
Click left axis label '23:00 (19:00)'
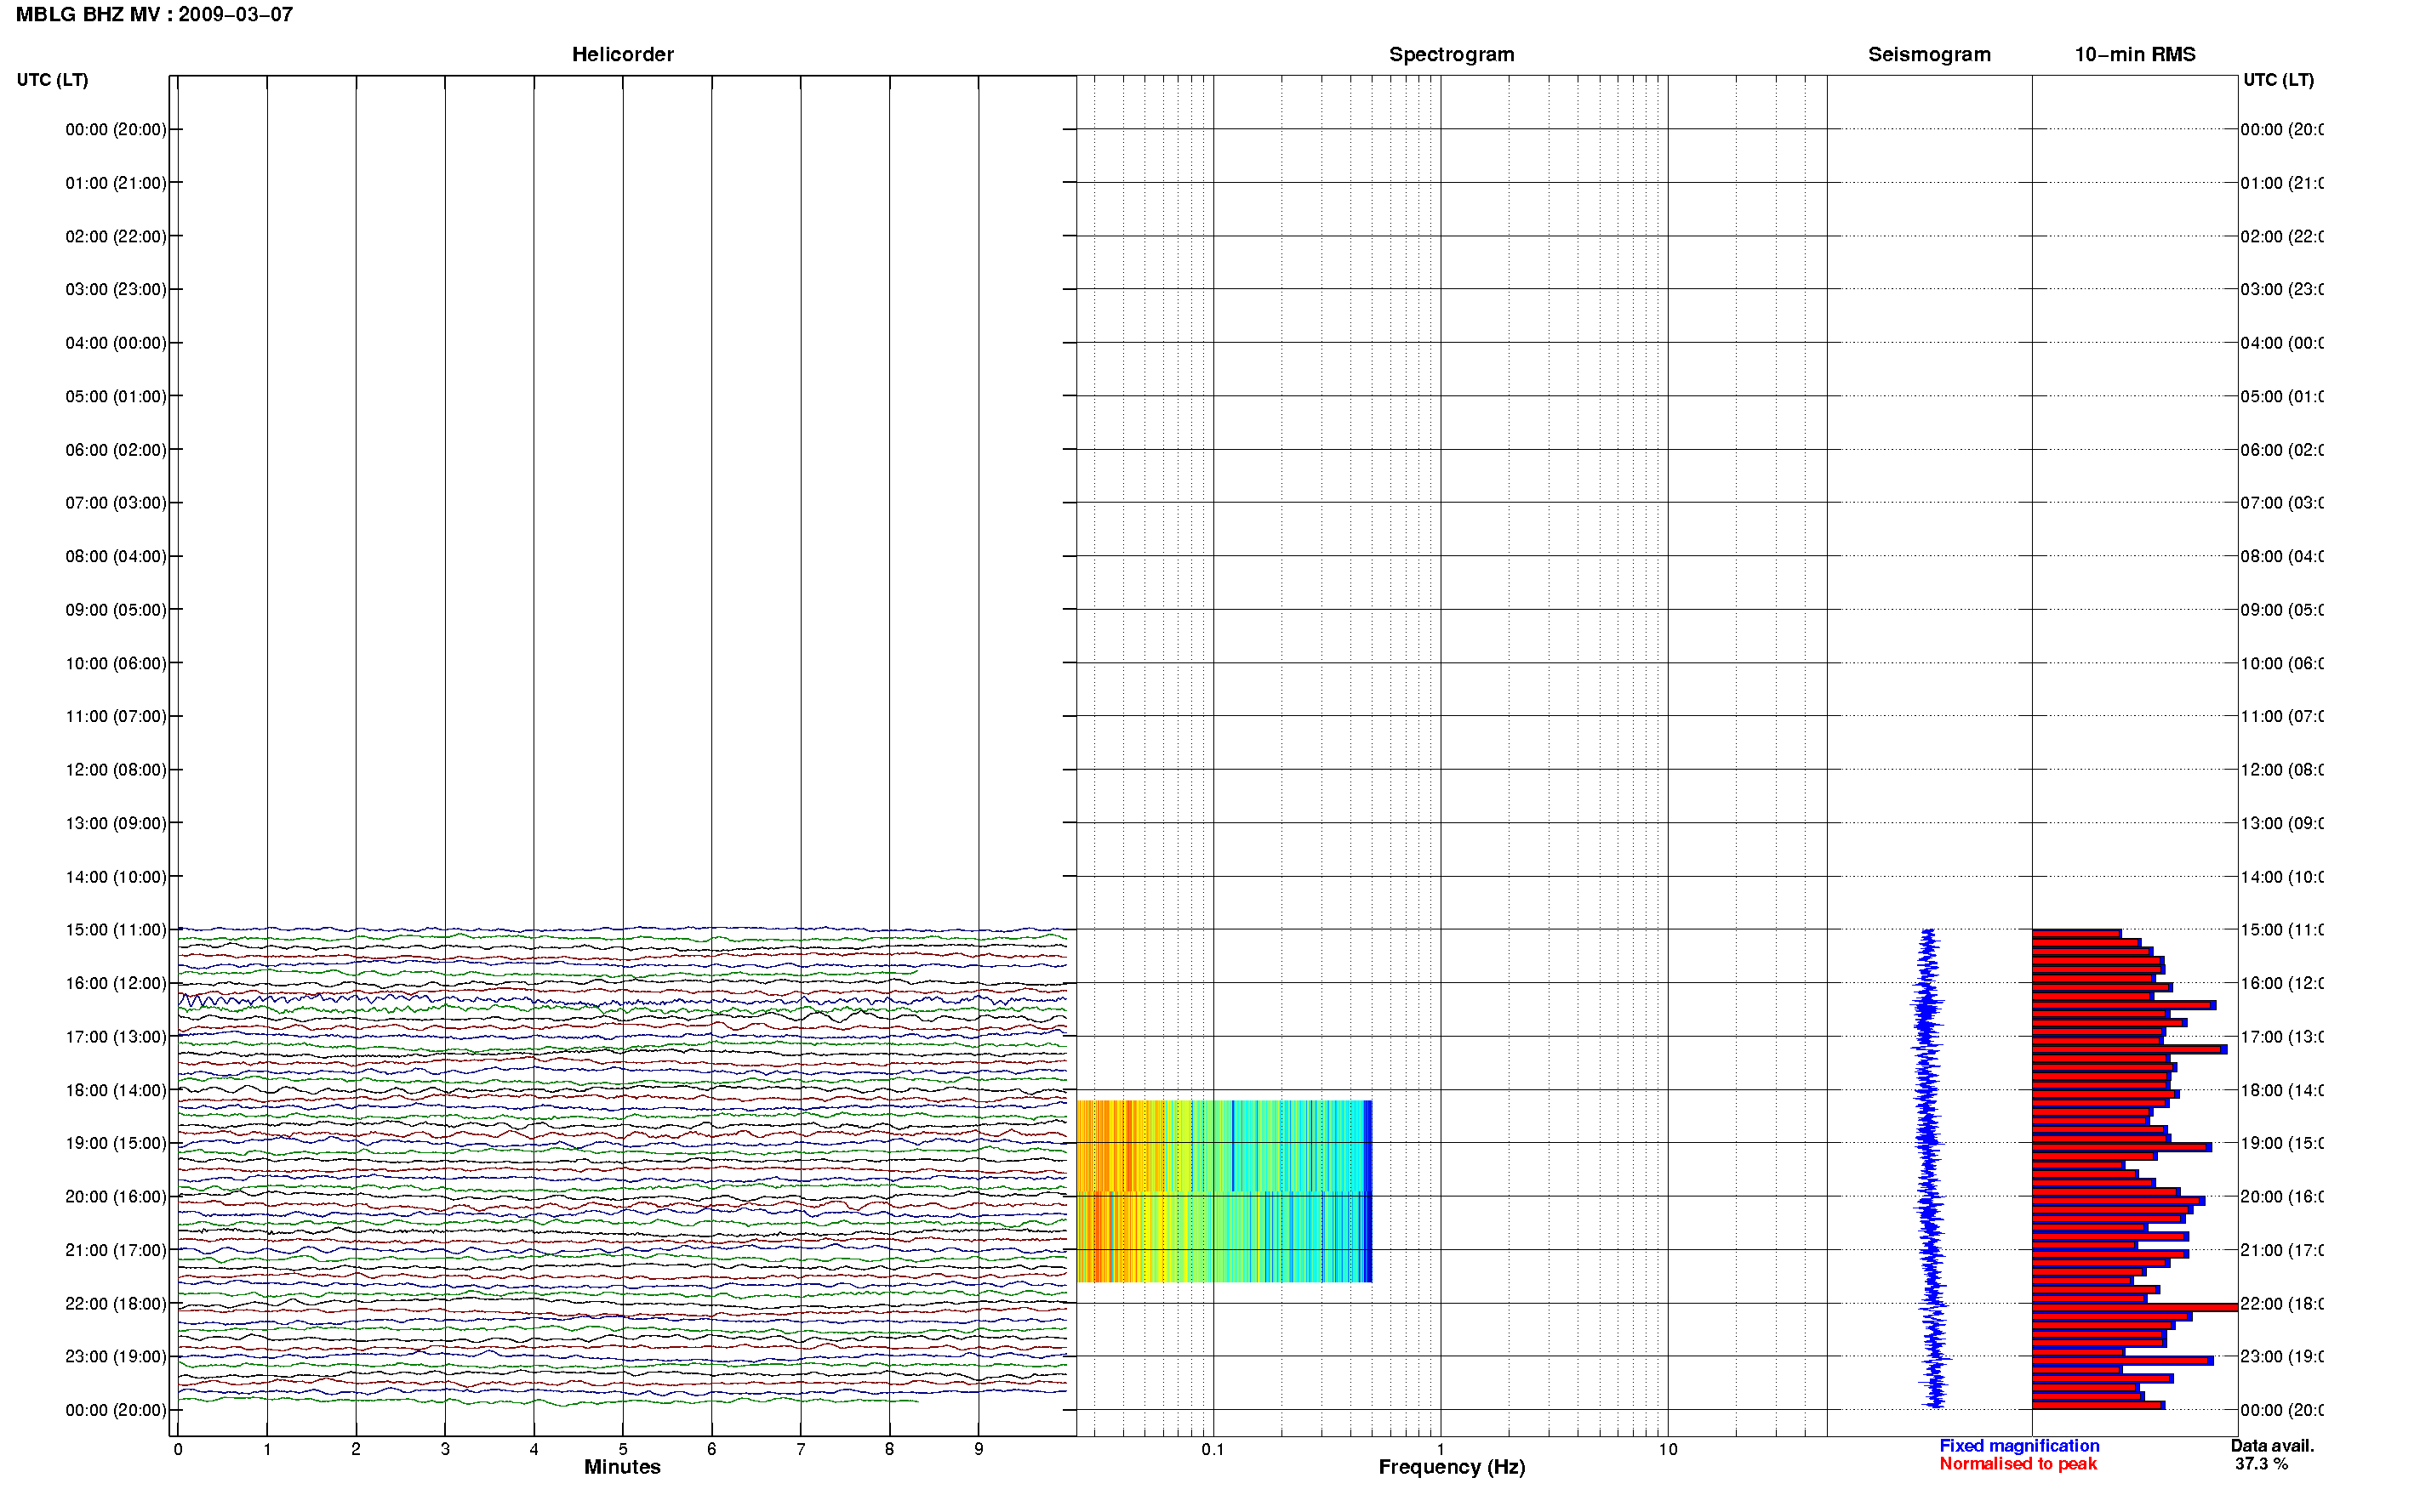pos(116,1356)
